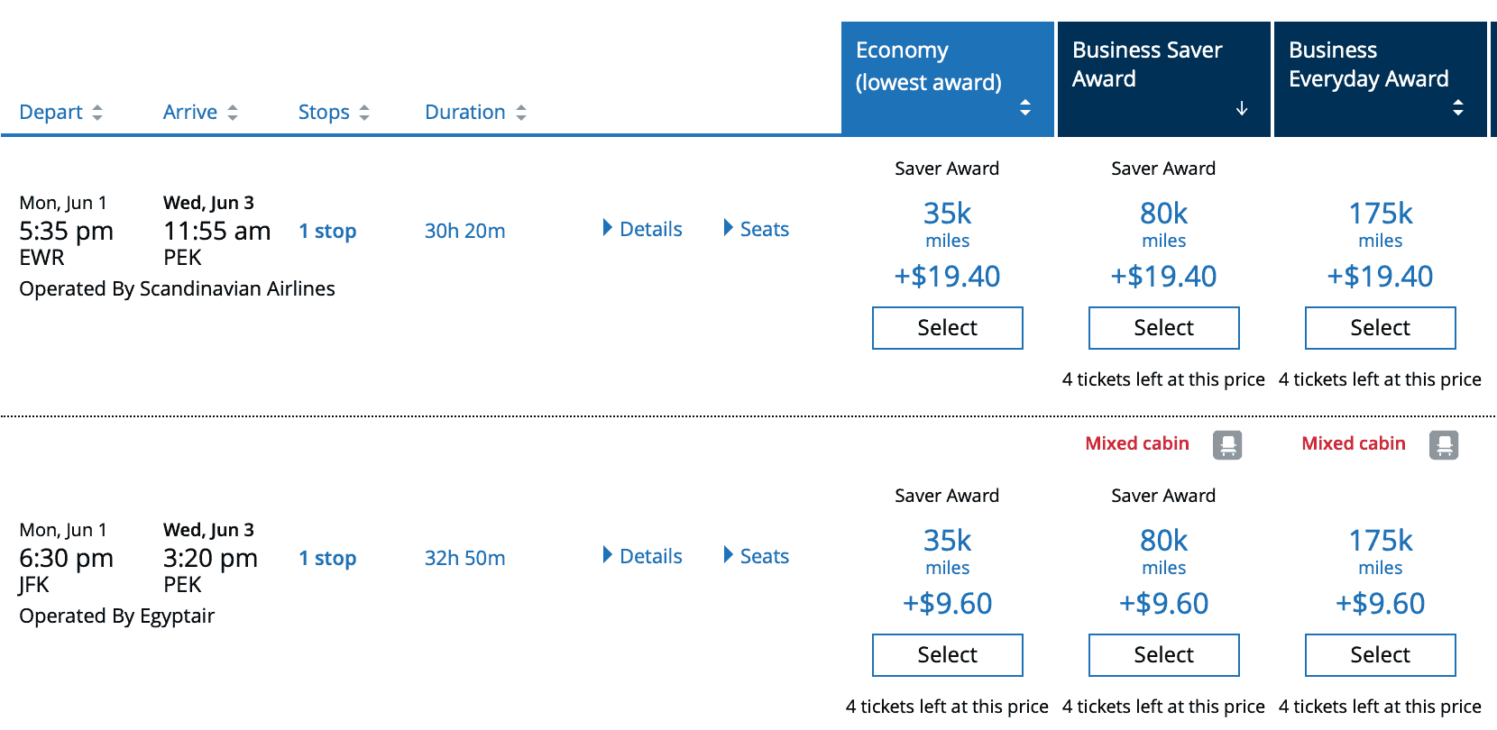1497x730 pixels.
Task: Expand Seats for the EWR flight
Action: [756, 229]
